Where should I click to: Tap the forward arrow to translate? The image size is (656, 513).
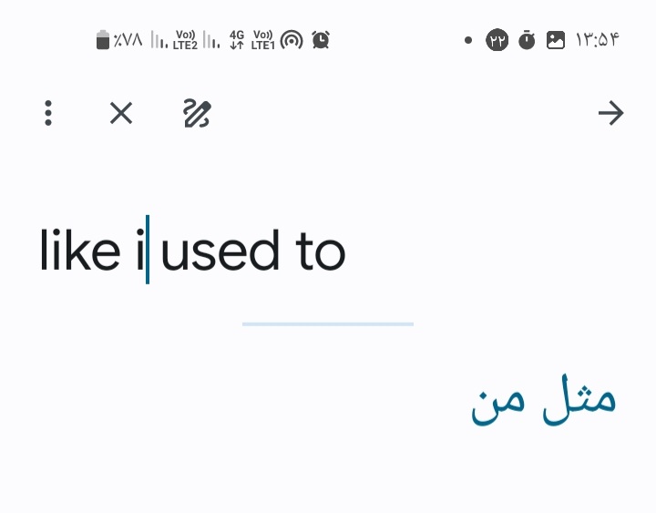(610, 113)
